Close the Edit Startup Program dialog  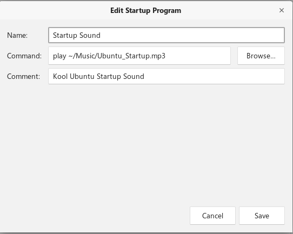coord(282,10)
